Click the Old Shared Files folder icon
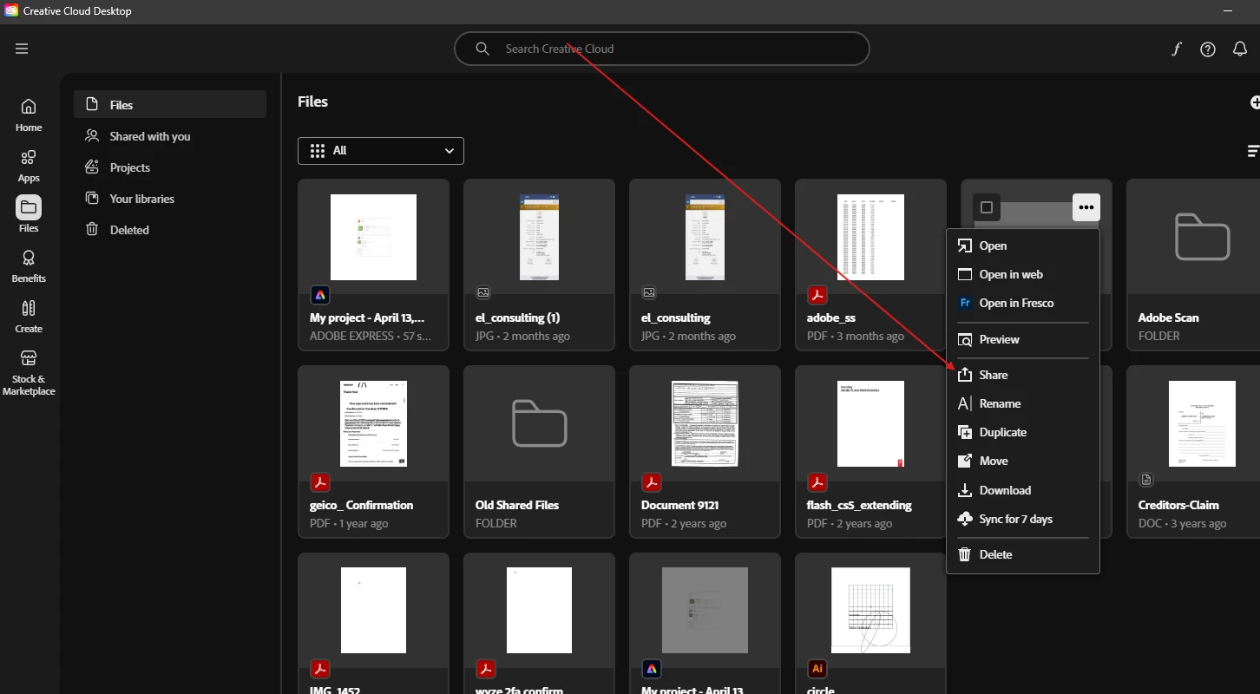Screen dimensions: 1260x694 click(x=539, y=422)
